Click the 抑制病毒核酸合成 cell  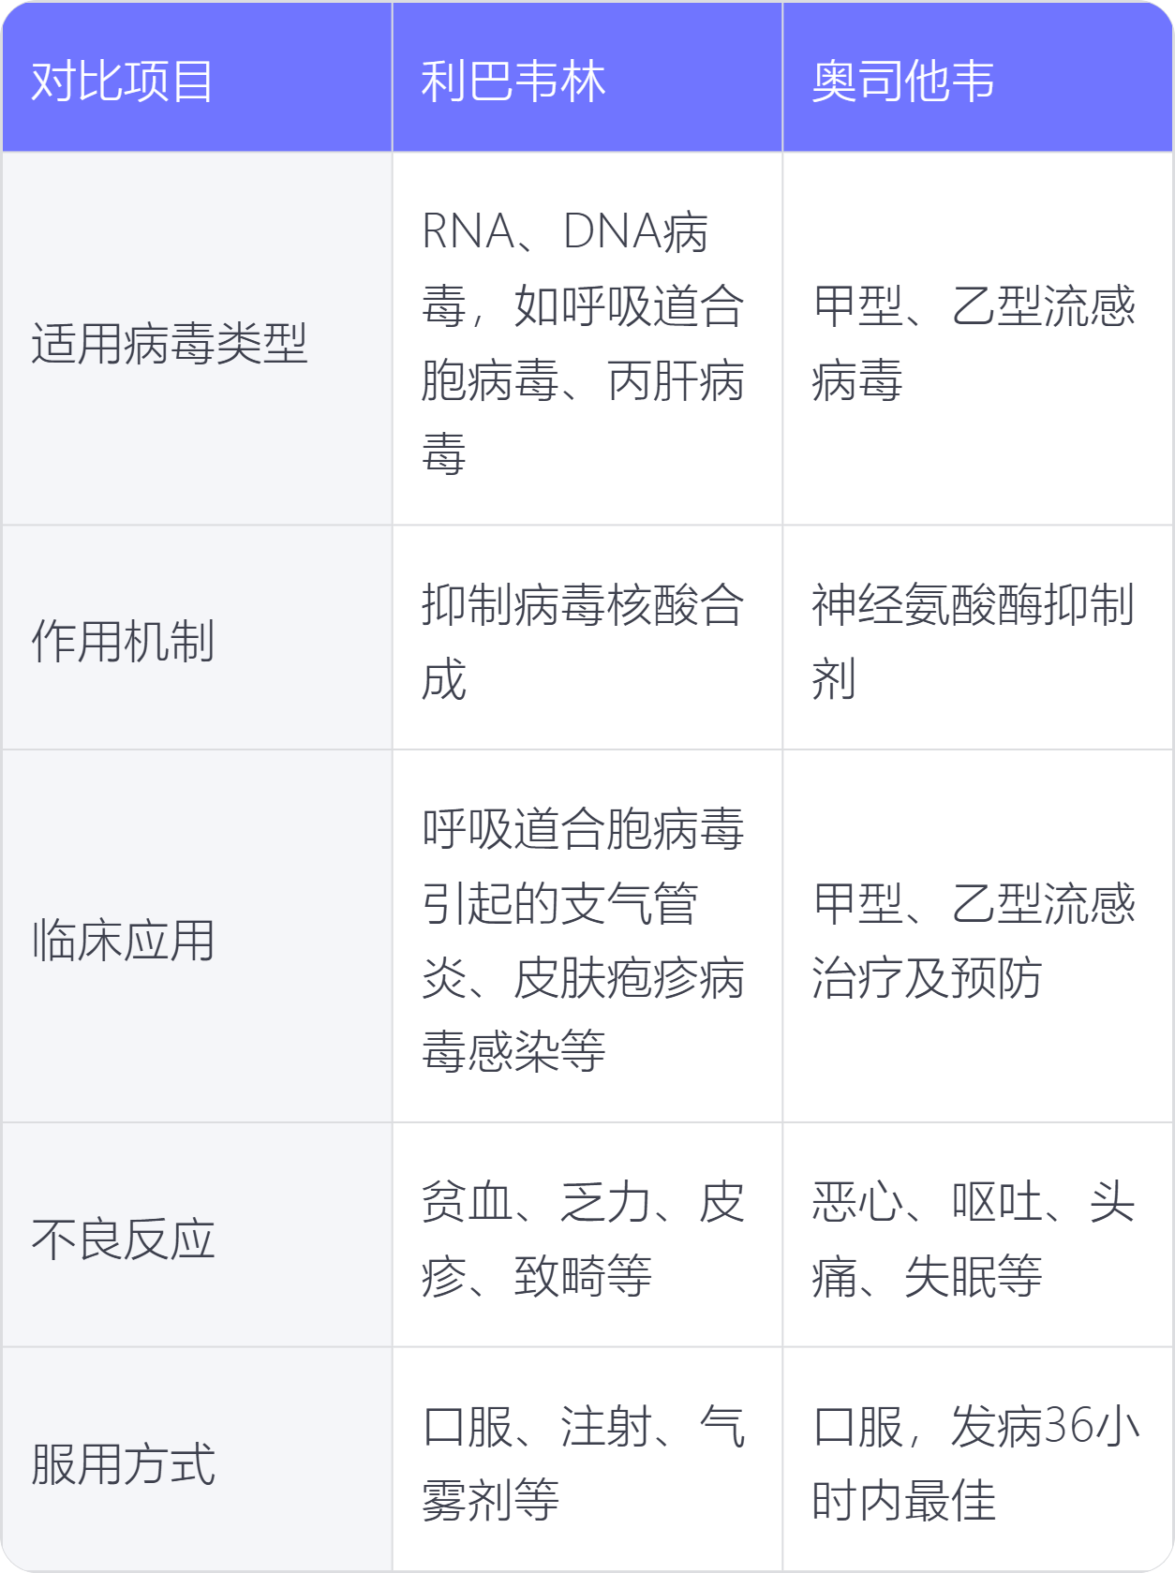pos(587,638)
